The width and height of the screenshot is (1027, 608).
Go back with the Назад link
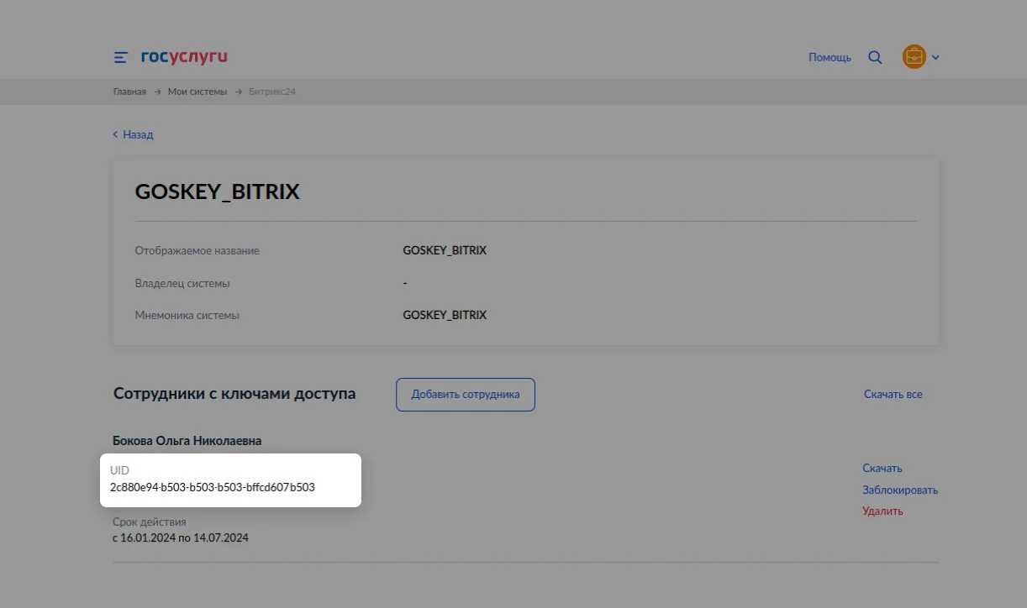point(134,134)
